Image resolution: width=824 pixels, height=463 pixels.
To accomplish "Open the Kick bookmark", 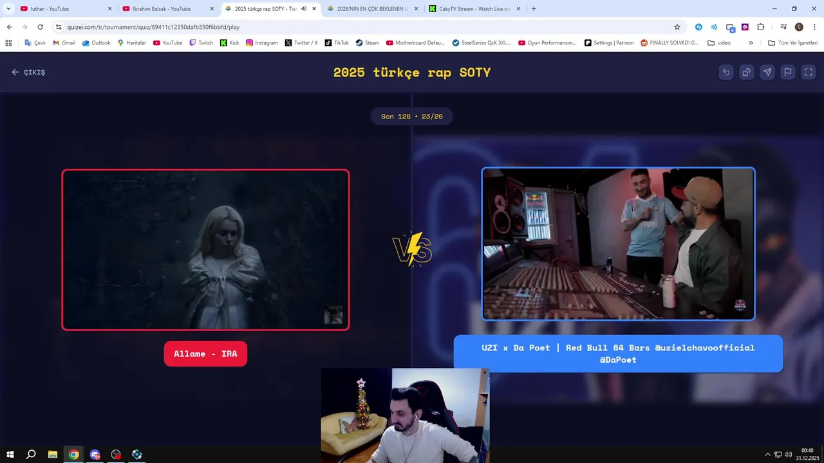I will click(x=229, y=43).
